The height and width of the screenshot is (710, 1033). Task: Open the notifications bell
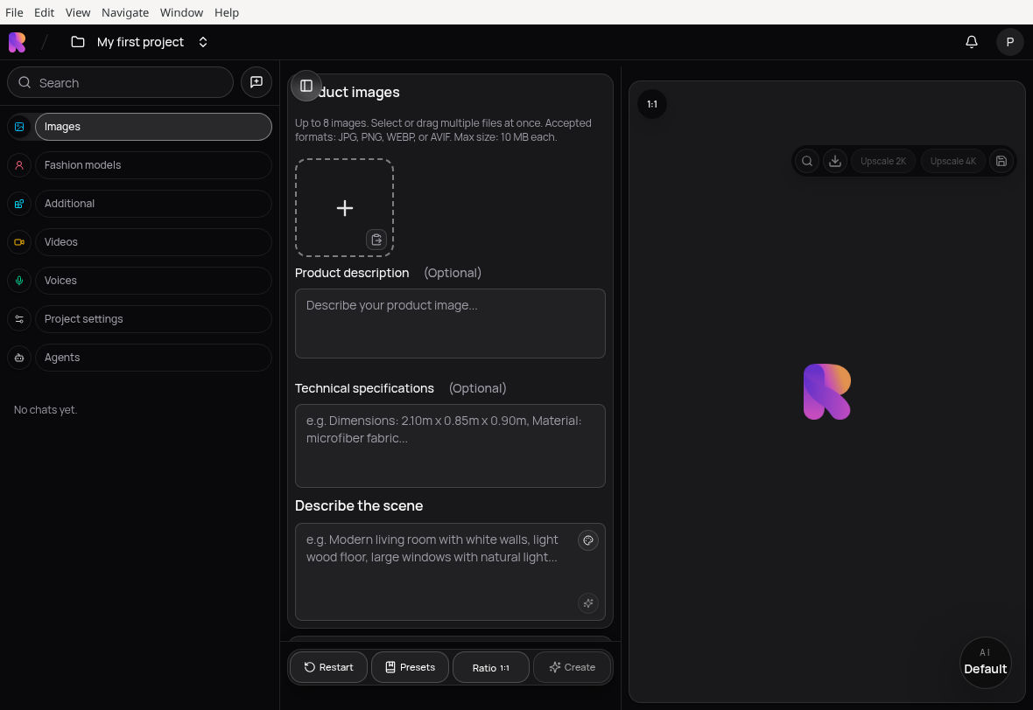coord(971,42)
